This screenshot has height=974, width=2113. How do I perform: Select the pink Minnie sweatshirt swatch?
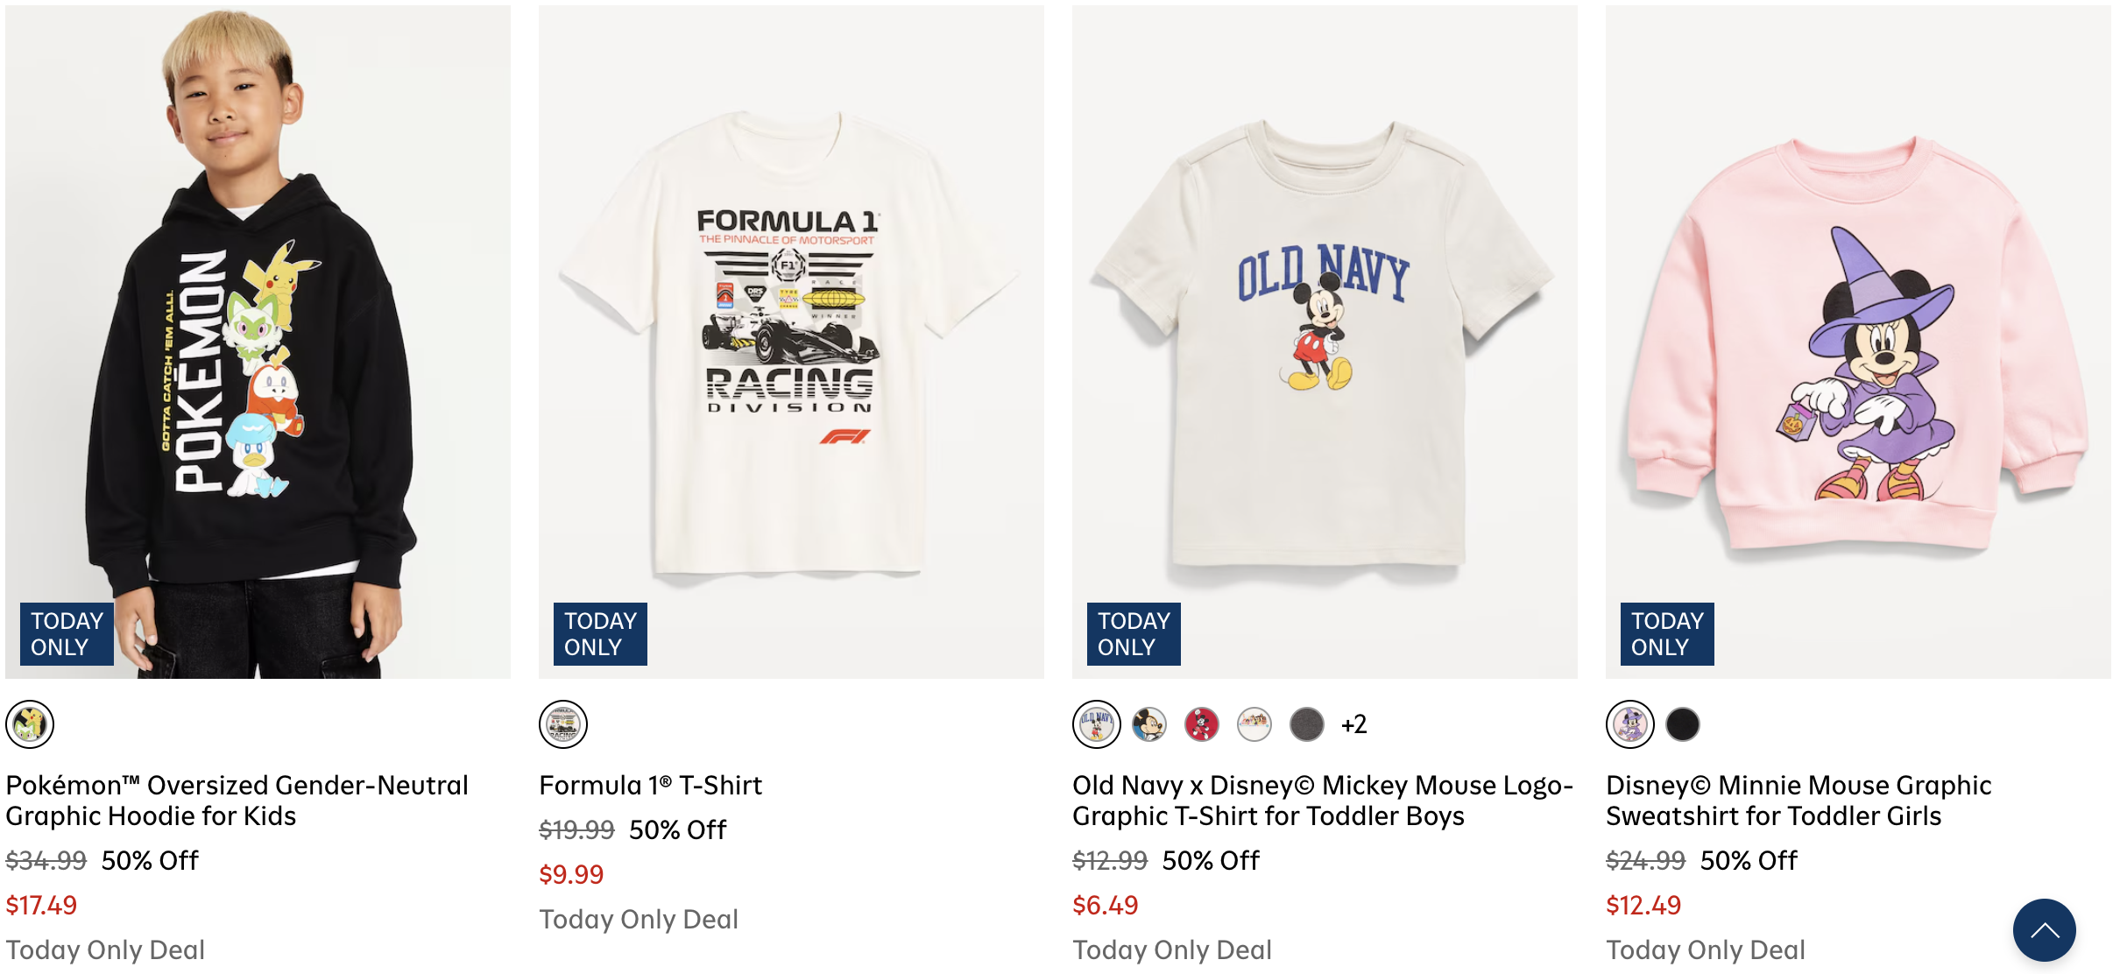point(1630,724)
